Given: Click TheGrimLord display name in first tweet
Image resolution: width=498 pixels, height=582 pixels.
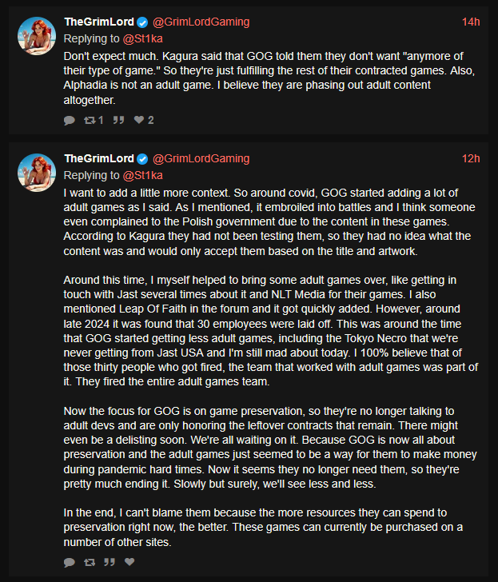Looking at the screenshot, I should point(99,22).
